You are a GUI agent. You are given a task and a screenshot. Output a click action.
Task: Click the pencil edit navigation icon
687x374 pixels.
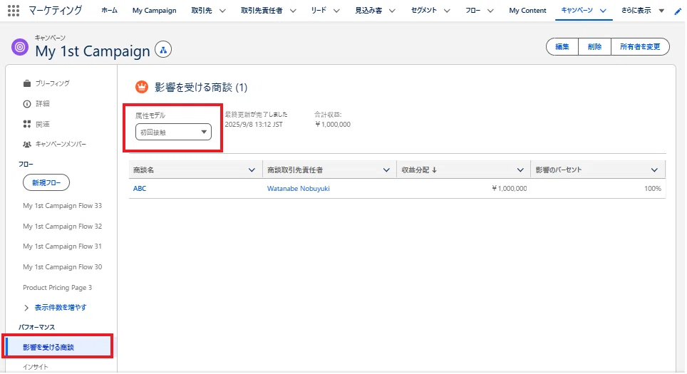pyautogui.click(x=678, y=11)
